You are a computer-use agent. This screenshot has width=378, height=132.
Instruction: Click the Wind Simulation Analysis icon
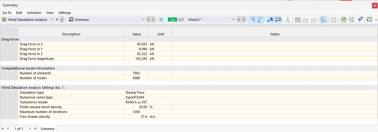click(x=4, y=20)
